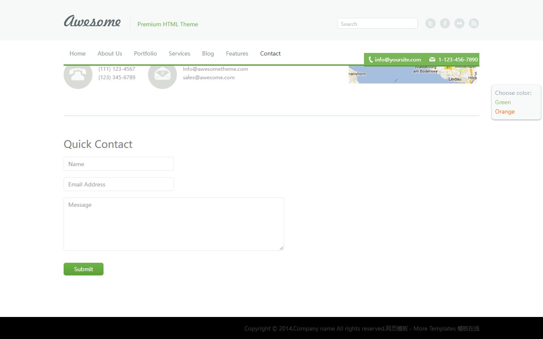543x339 pixels.
Task: Open the Services menu item
Action: [x=179, y=53]
